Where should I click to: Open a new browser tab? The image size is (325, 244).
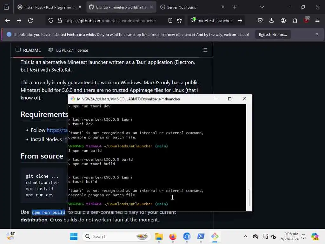pyautogui.click(x=235, y=7)
